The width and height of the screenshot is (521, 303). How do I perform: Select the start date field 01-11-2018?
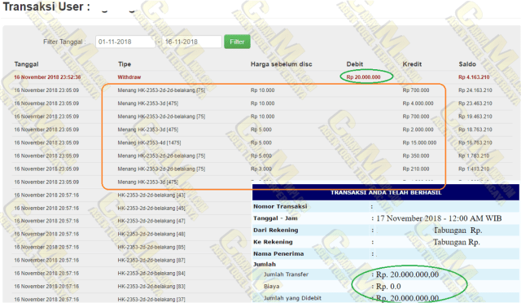tap(125, 42)
